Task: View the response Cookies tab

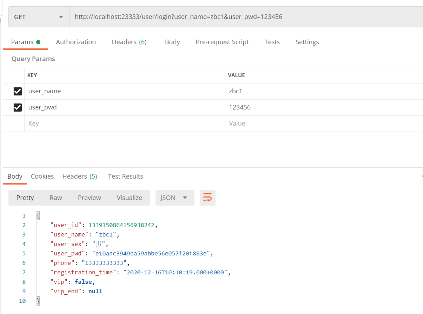Action: click(42, 176)
